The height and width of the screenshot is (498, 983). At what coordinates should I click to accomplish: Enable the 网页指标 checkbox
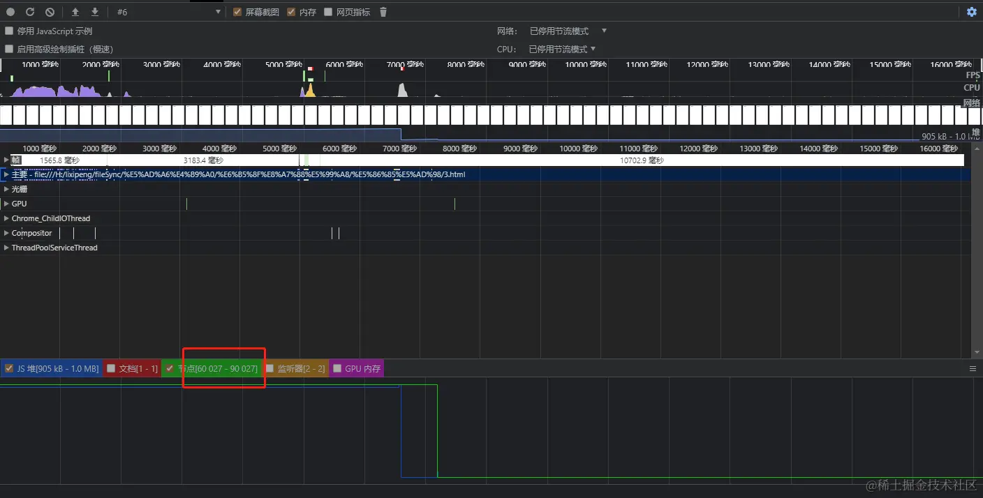coord(328,12)
